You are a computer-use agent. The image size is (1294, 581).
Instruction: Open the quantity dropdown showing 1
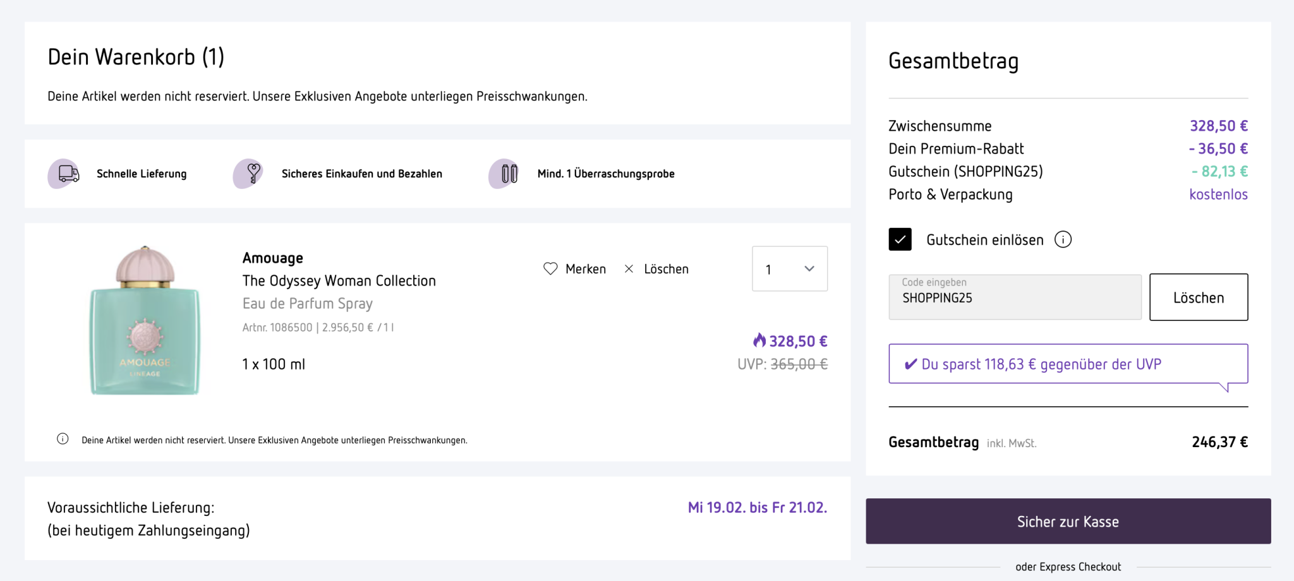point(789,269)
